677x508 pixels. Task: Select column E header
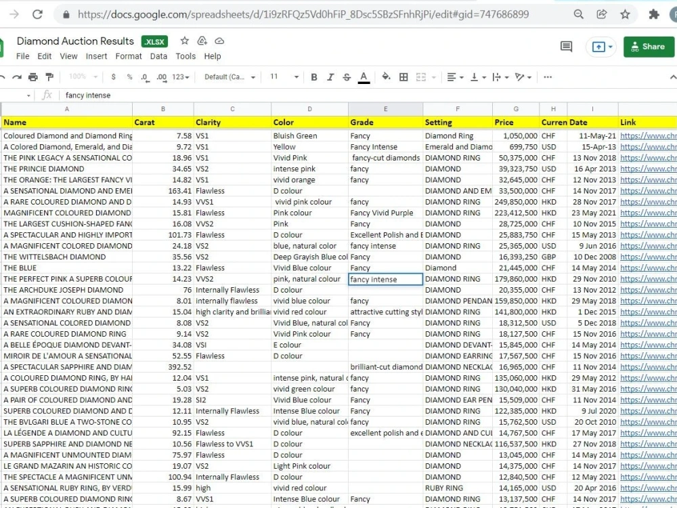[386, 109]
